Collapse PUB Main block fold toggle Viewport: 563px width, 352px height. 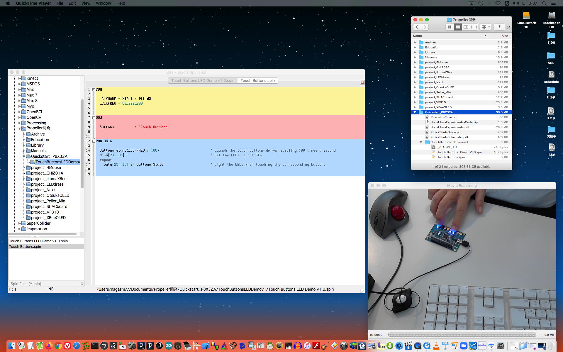click(94, 141)
